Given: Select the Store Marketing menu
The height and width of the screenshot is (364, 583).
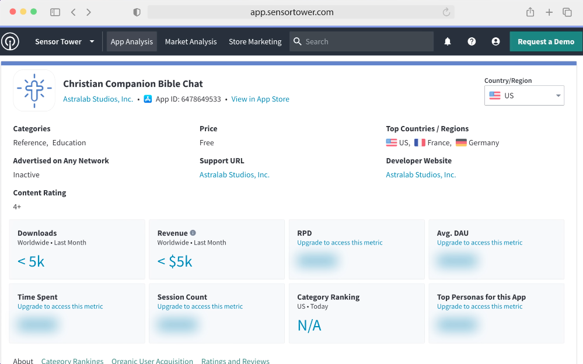Looking at the screenshot, I should (x=255, y=41).
